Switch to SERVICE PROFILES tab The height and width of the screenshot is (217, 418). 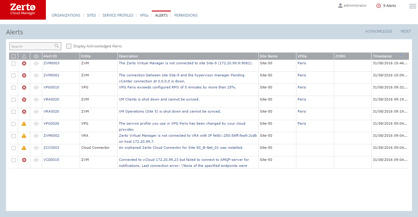point(118,15)
